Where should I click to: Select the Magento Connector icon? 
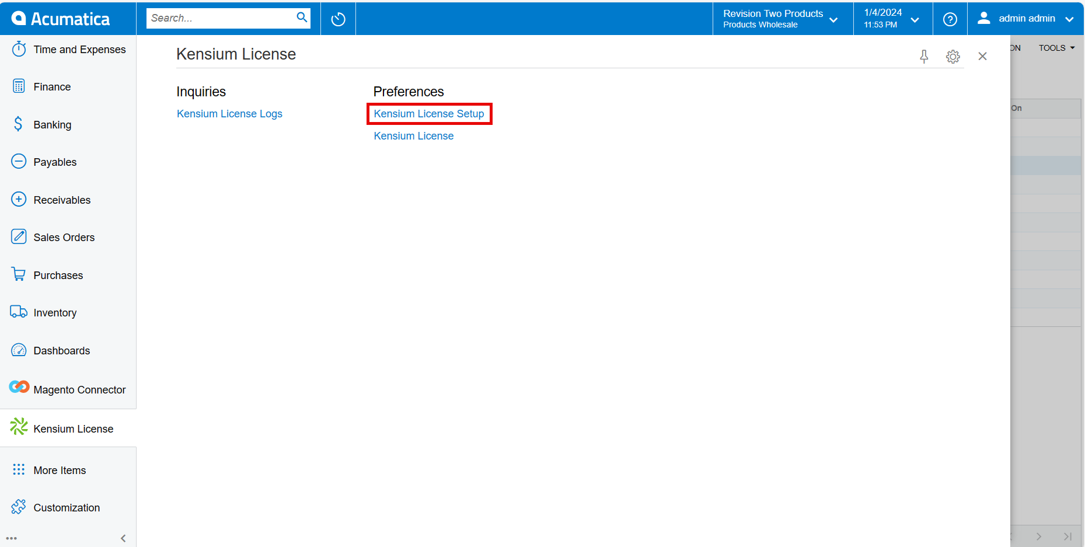[19, 386]
